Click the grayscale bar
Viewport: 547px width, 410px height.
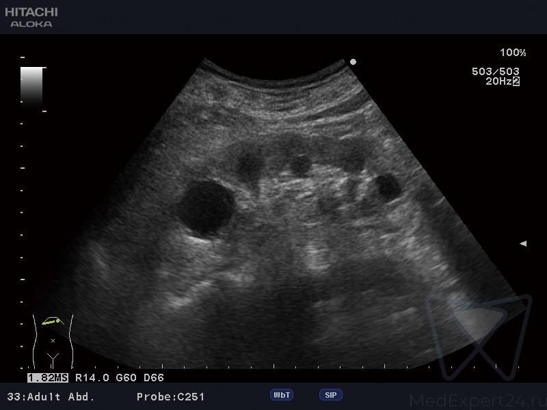31,86
